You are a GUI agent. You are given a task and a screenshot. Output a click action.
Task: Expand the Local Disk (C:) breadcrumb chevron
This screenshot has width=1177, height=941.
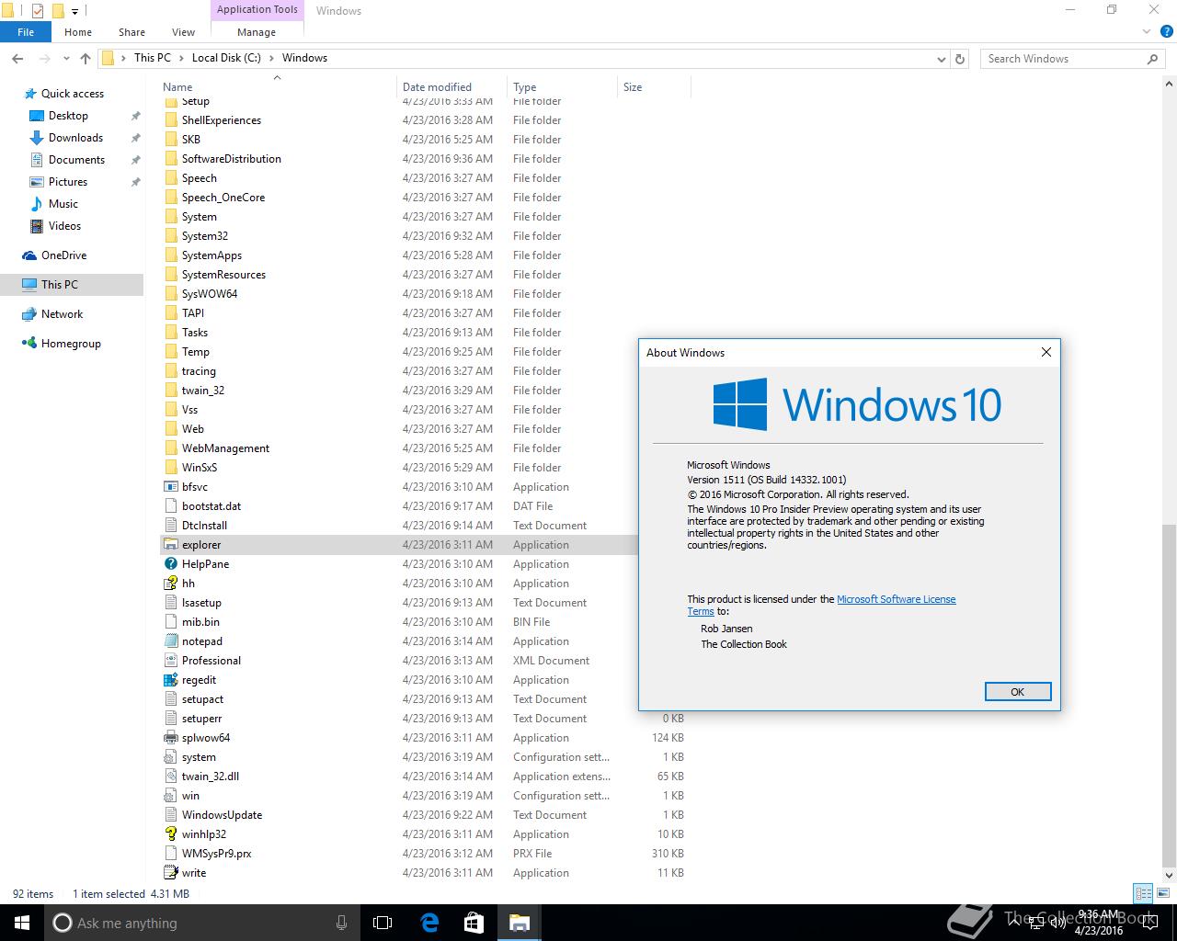[271, 58]
